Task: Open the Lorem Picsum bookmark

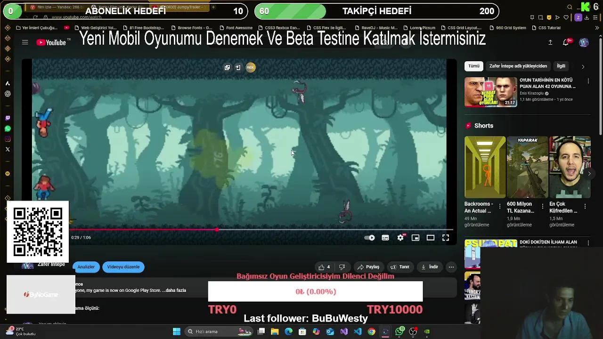Action: (x=419, y=28)
